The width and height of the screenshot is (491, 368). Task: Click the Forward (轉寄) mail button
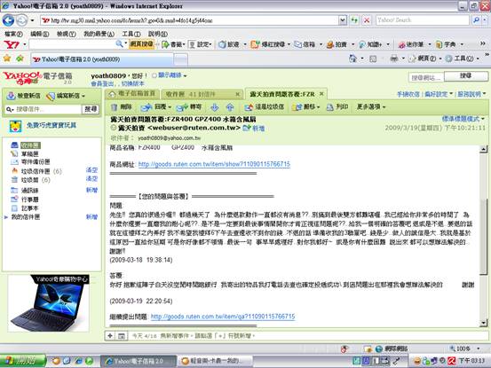point(189,107)
